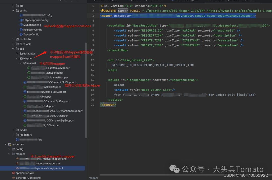
Task: Click the XML icon beside generatorConfig.xml
Action: [x=13, y=178]
